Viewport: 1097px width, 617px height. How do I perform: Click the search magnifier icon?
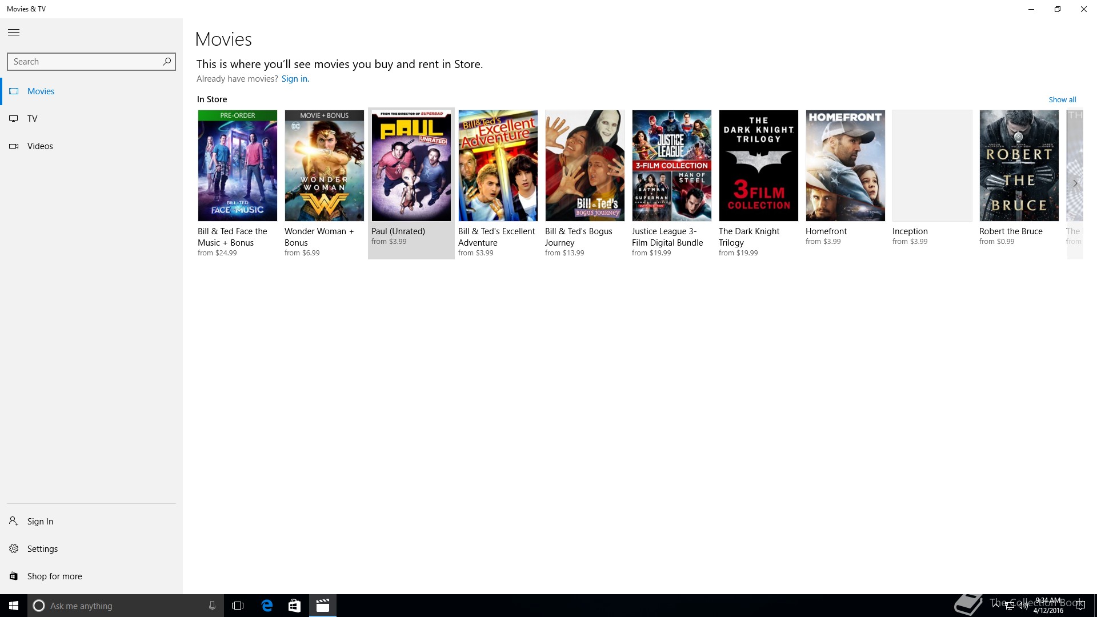tap(167, 61)
